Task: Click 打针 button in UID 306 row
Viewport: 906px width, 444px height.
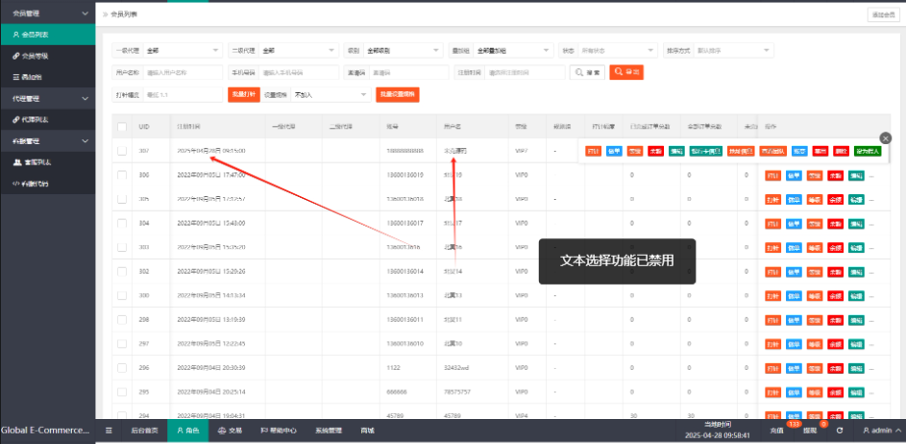Action: 772,175
